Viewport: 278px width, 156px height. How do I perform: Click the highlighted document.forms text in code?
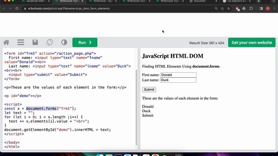(x=41, y=108)
